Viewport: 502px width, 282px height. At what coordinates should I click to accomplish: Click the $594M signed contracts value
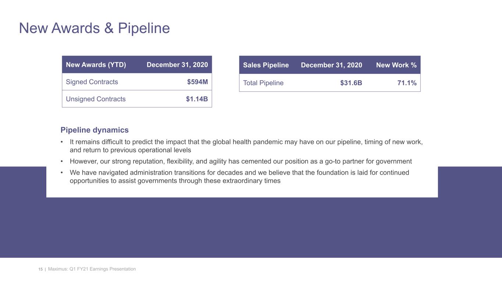(x=197, y=82)
